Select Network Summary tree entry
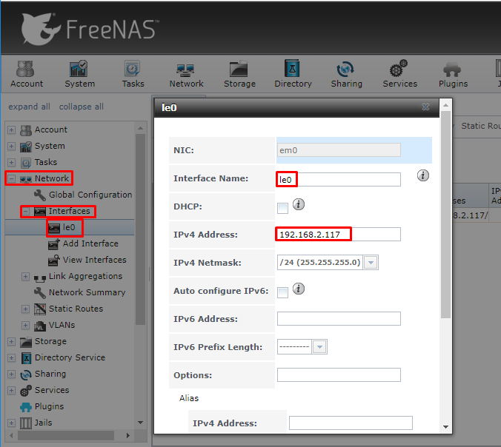Image resolution: width=501 pixels, height=447 pixels. pyautogui.click(x=87, y=292)
